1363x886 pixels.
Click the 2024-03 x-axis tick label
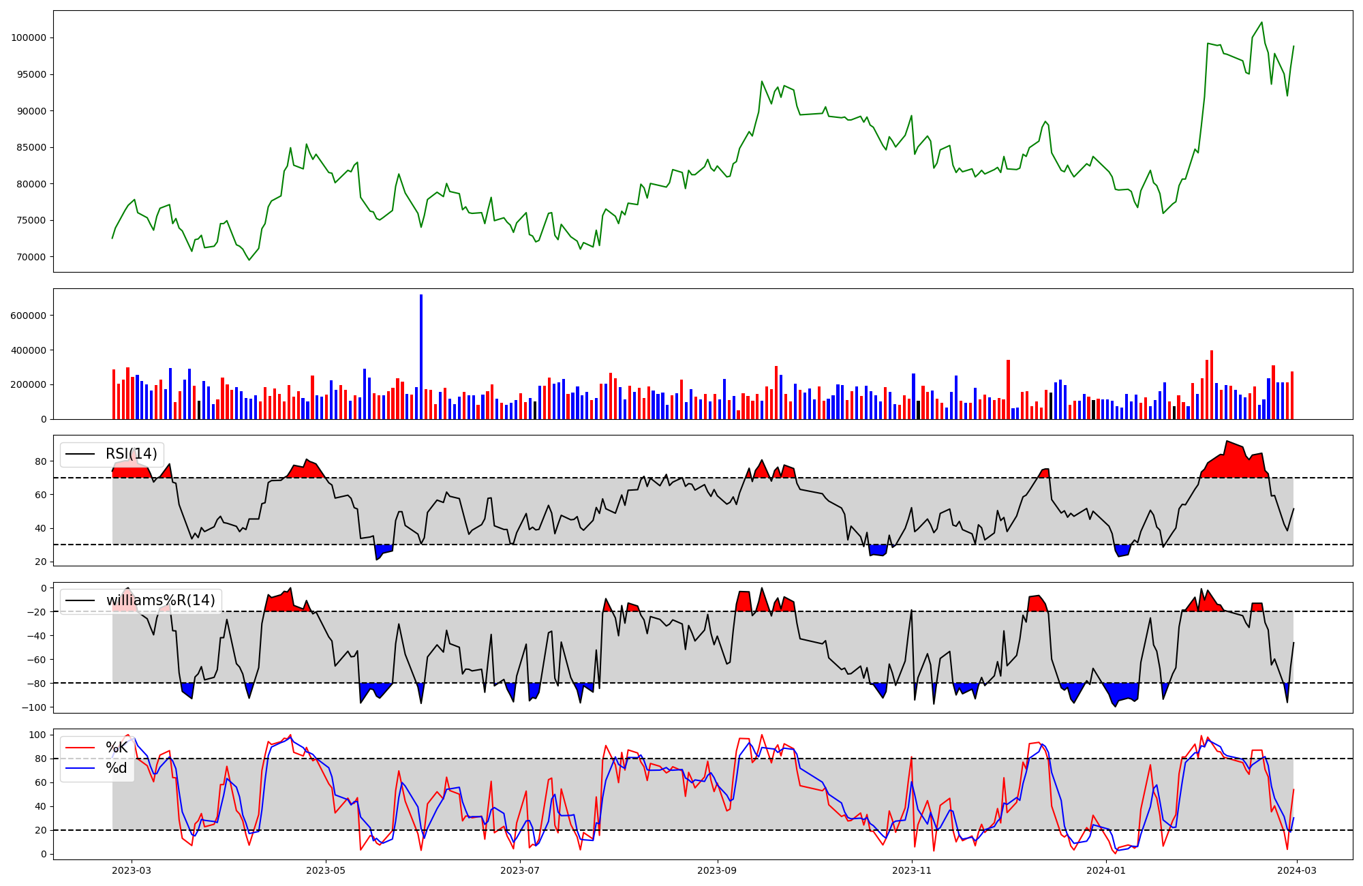1297,870
